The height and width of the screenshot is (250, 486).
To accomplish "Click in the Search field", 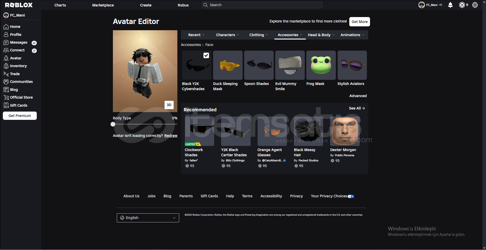I will [262, 5].
